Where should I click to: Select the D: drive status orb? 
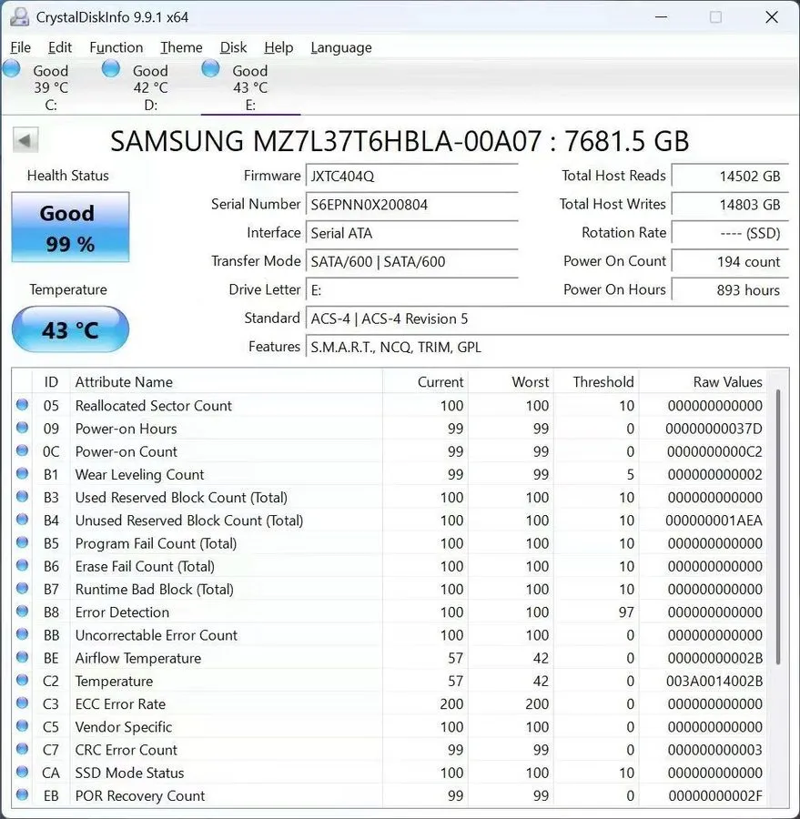coord(111,68)
